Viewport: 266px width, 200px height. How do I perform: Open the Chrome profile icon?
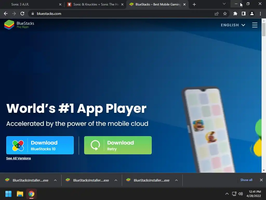252,14
